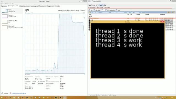Switch to the Пользователи tab
Viewport: 176px width, 99px height.
pos(43,6)
